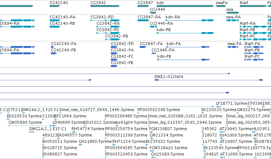Click EST EK086837.5prime
This screenshot has width=271, height=159.
click(60, 154)
